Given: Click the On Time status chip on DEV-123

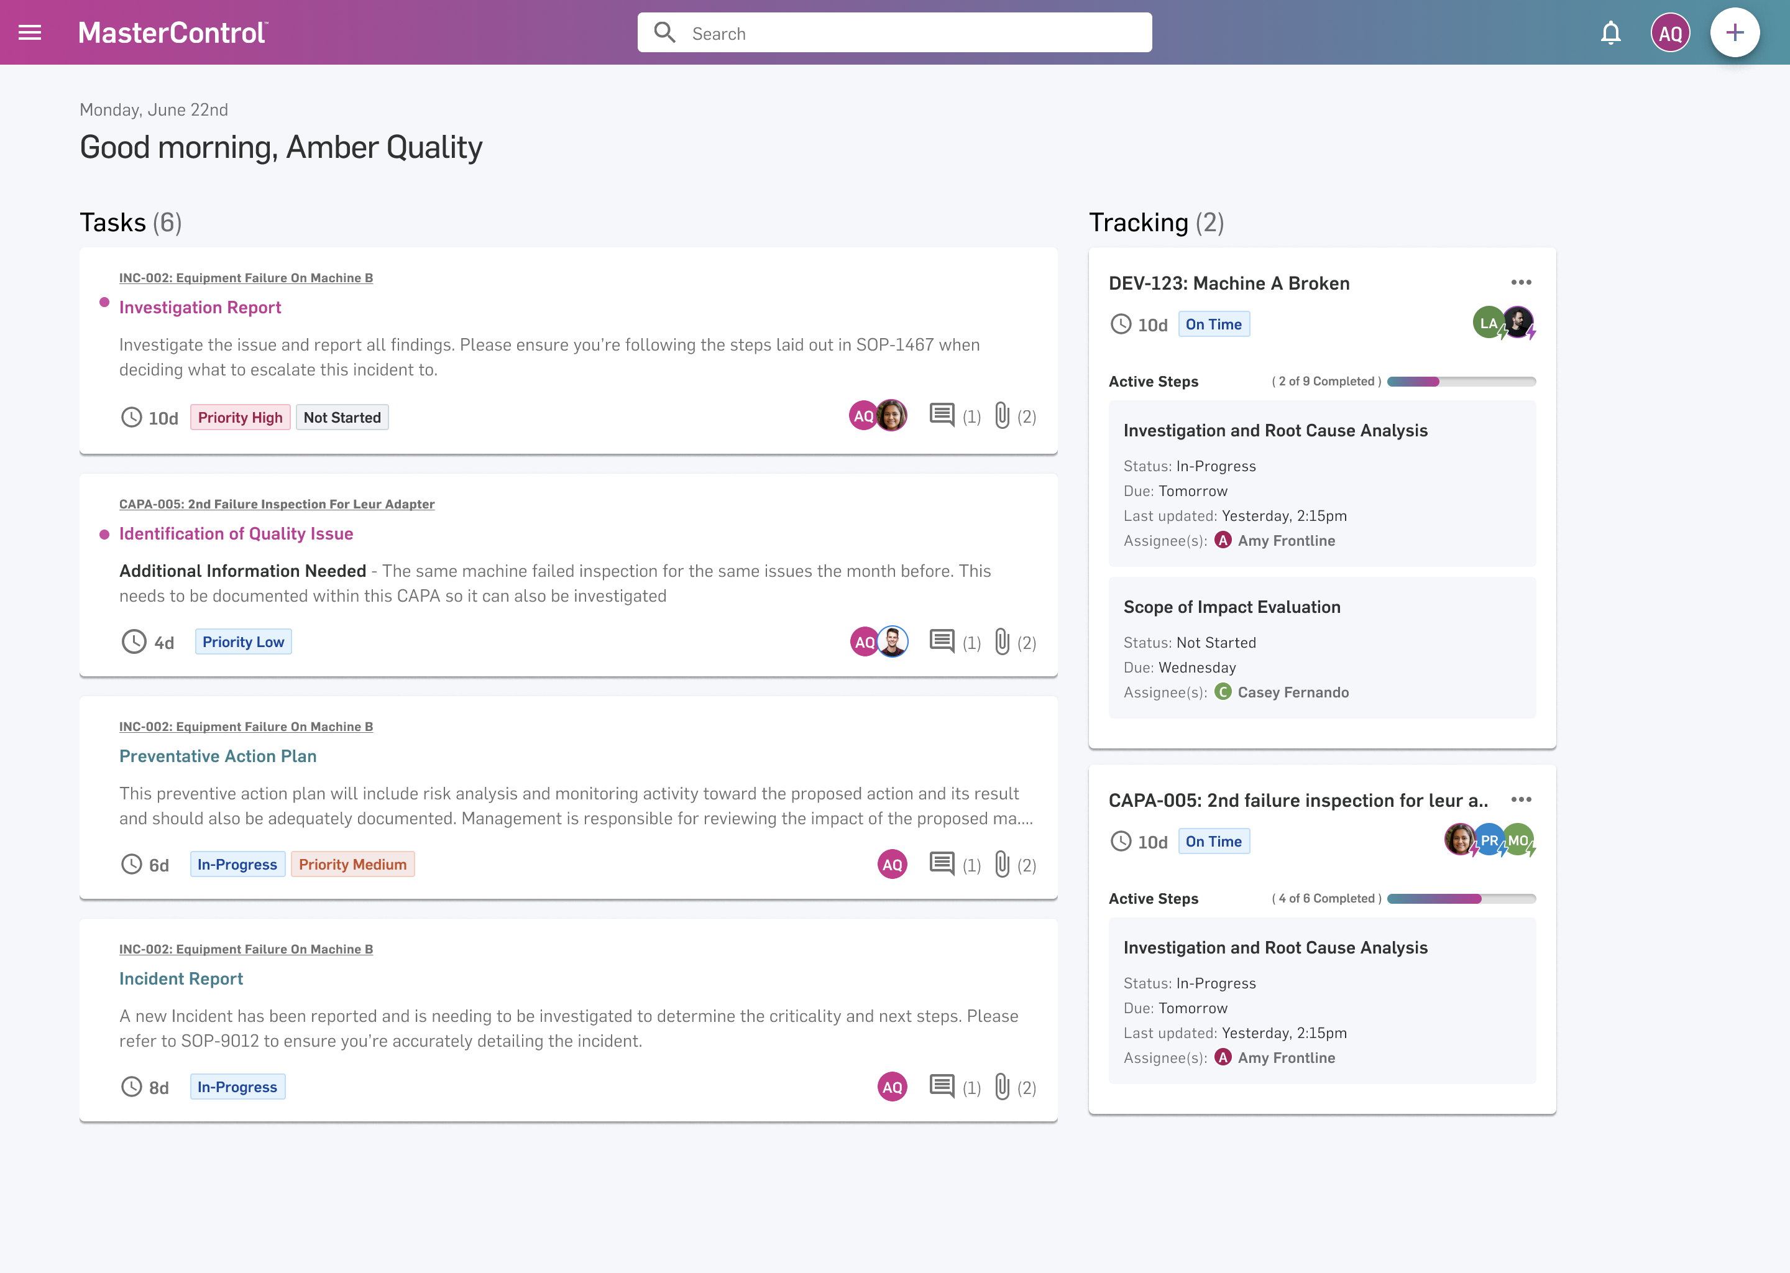Looking at the screenshot, I should tap(1214, 324).
